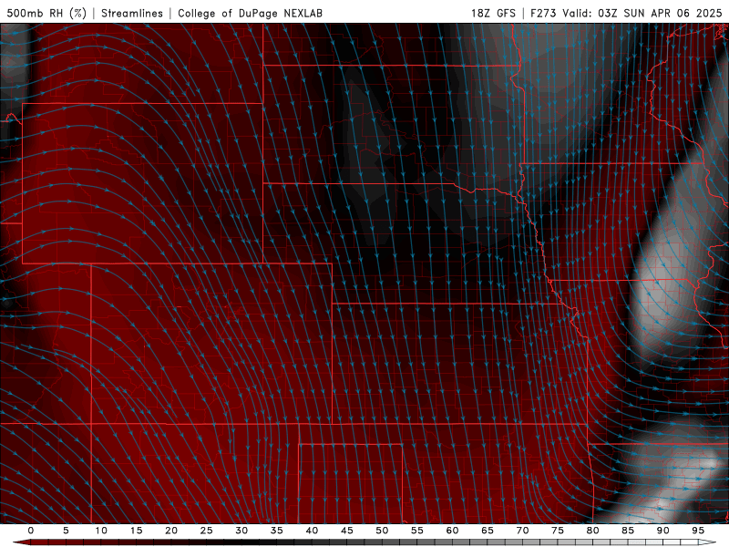
Task: Select the 'F273' forecast hour text
Action: (544, 13)
